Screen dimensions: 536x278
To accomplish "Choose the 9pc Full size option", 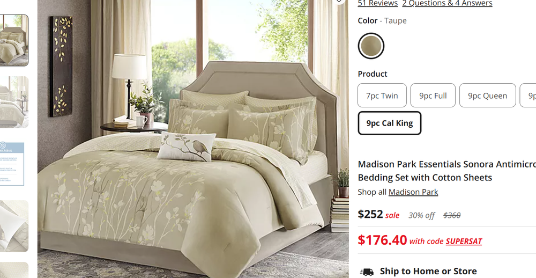I will click(433, 96).
